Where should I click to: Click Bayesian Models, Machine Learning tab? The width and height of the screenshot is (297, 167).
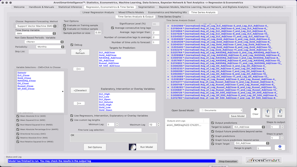click(x=204, y=7)
